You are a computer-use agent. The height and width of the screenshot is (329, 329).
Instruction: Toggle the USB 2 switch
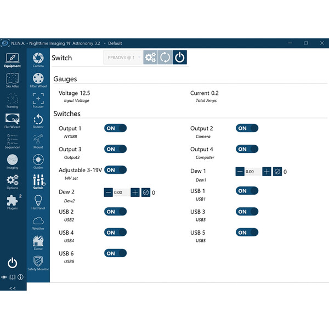point(115,212)
